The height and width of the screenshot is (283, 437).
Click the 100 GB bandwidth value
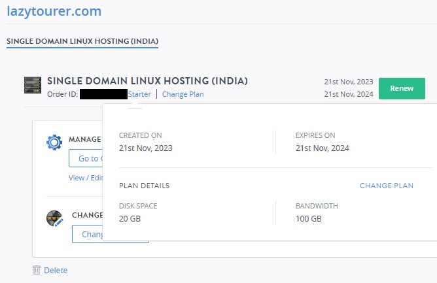308,218
